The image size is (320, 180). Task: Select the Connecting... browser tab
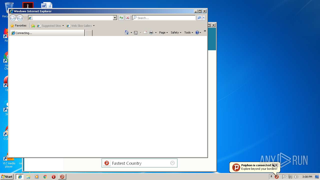(x=47, y=33)
